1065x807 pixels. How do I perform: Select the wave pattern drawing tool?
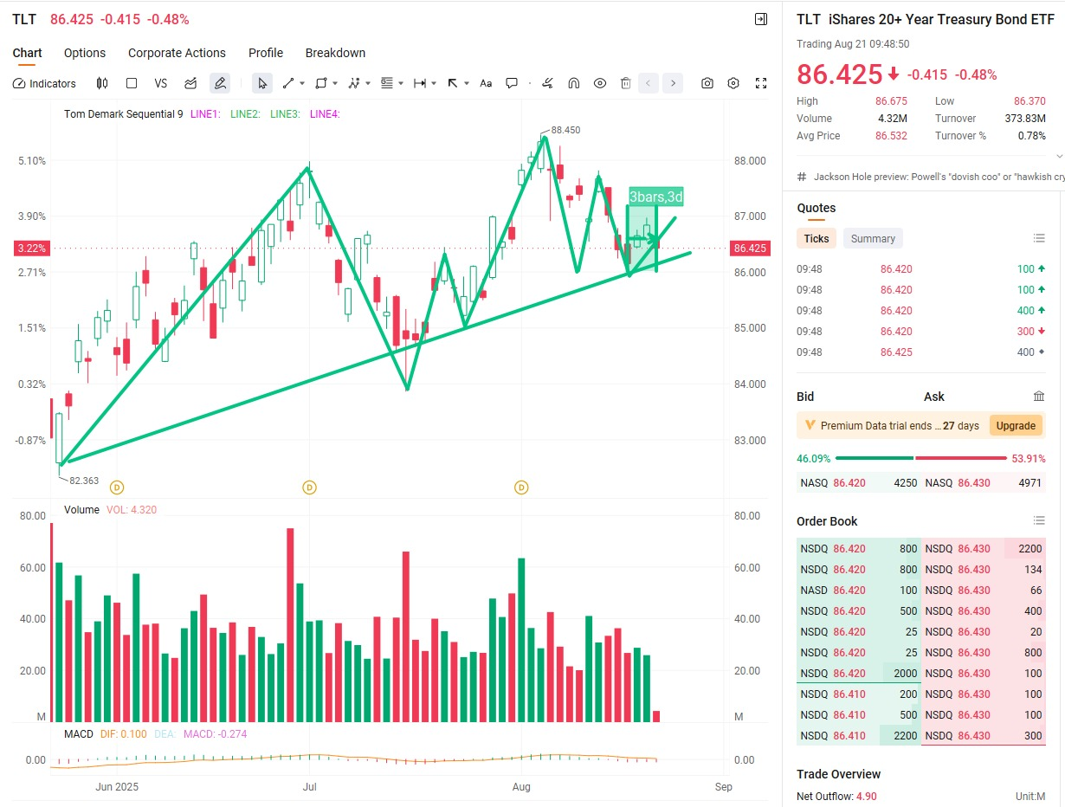click(x=354, y=83)
